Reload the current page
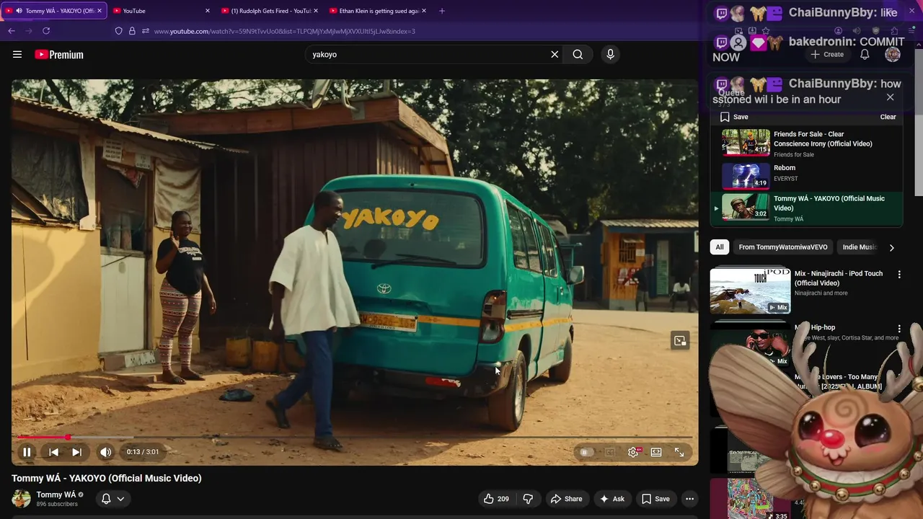923x519 pixels. [x=46, y=31]
